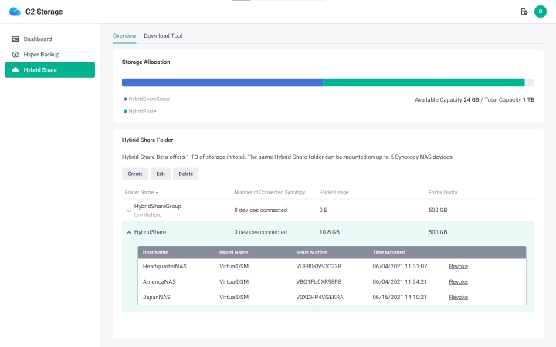Click the HeadquarterNAS host name
The width and height of the screenshot is (556, 347).
click(164, 266)
